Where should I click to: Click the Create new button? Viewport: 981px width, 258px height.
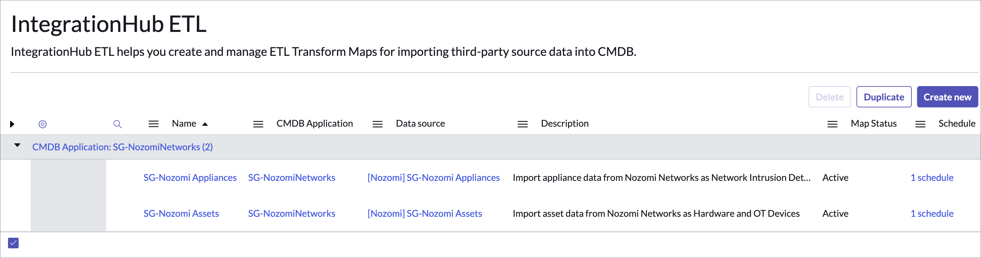947,97
